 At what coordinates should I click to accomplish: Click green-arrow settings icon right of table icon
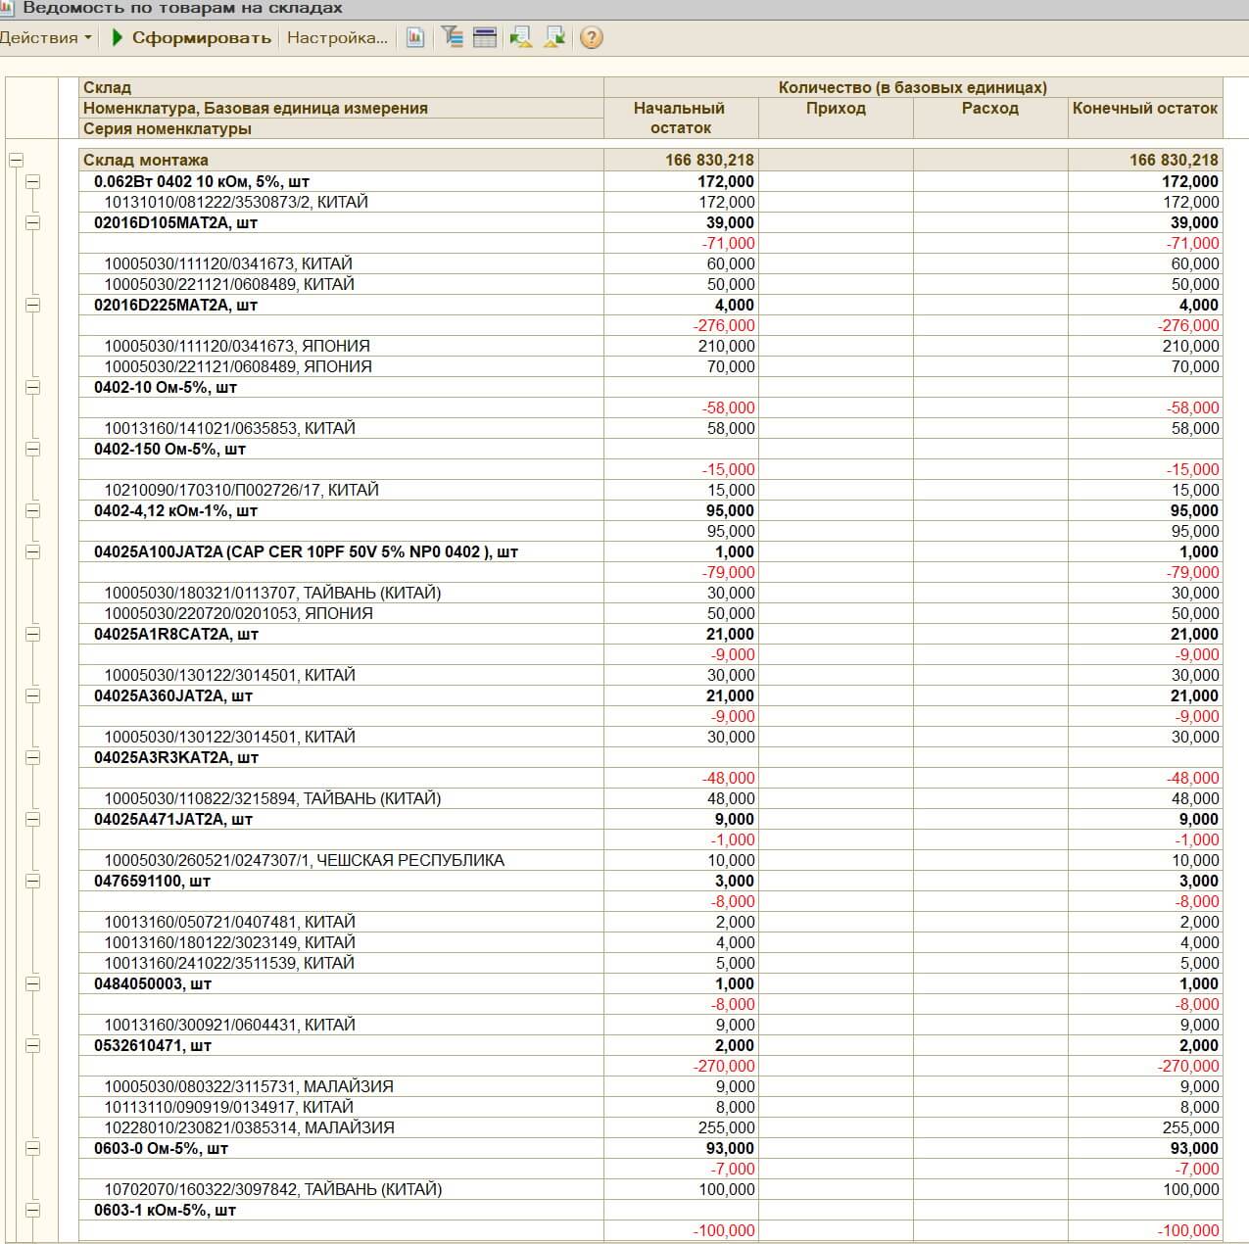tap(521, 38)
